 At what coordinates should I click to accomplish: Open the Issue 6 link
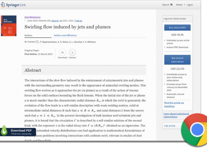tap(55, 21)
